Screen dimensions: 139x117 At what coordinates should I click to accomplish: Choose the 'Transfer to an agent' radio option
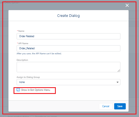coord(32,116)
